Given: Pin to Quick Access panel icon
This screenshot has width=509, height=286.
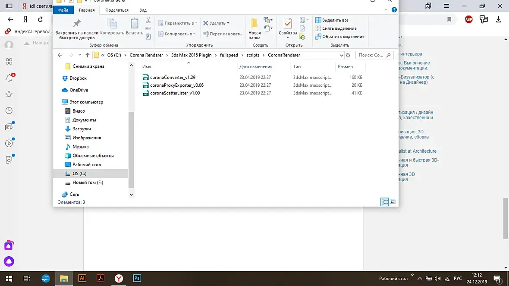Looking at the screenshot, I should 77,23.
